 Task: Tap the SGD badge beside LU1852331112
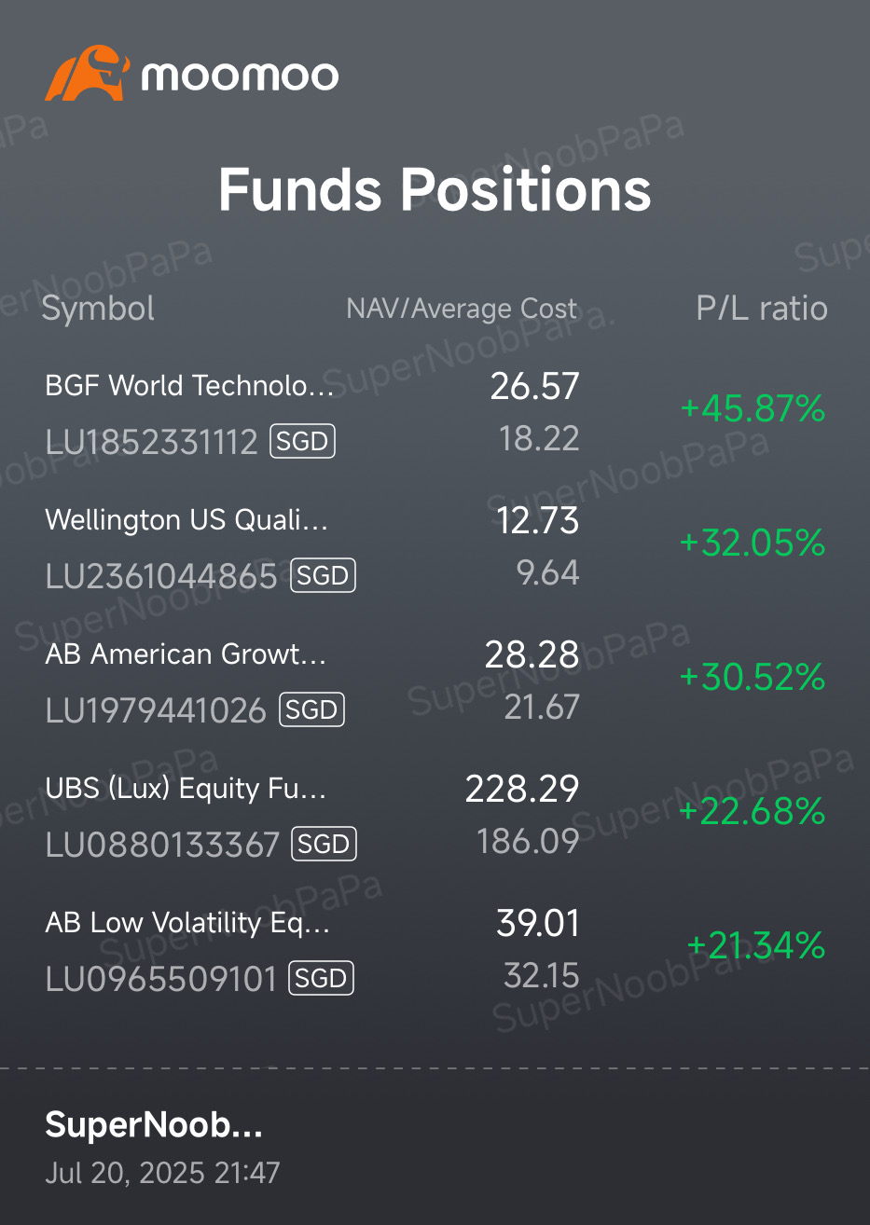click(x=302, y=441)
